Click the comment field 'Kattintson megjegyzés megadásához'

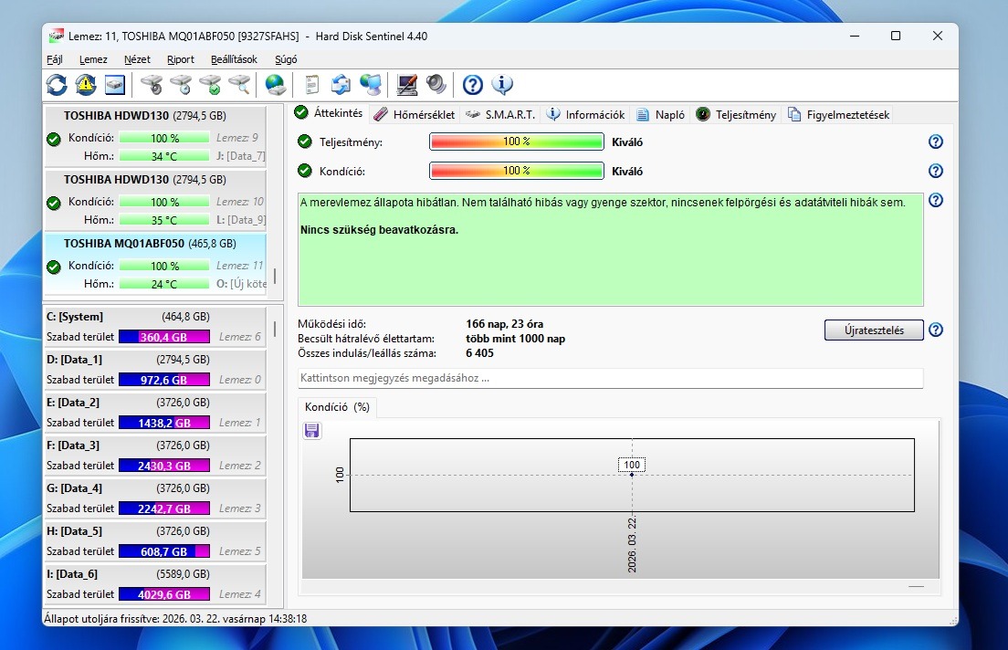tap(611, 378)
